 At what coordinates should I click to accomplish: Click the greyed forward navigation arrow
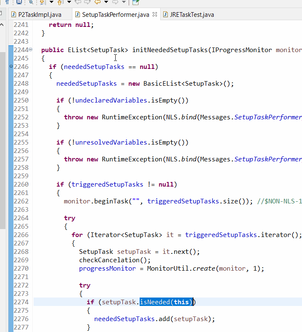[x=115, y=2]
